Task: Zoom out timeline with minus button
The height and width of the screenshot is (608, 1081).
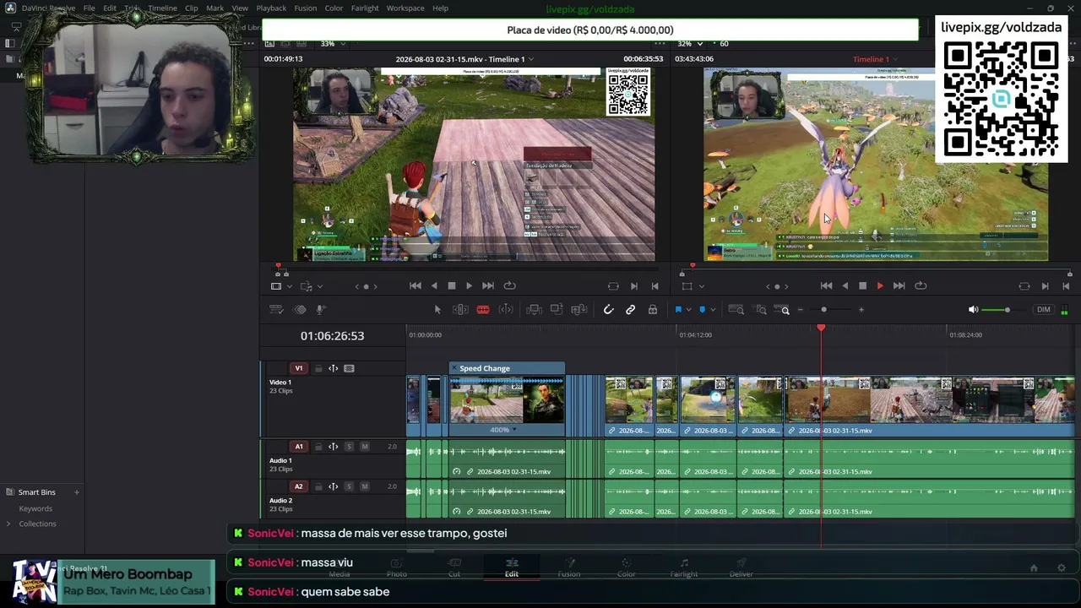Action: [801, 310]
